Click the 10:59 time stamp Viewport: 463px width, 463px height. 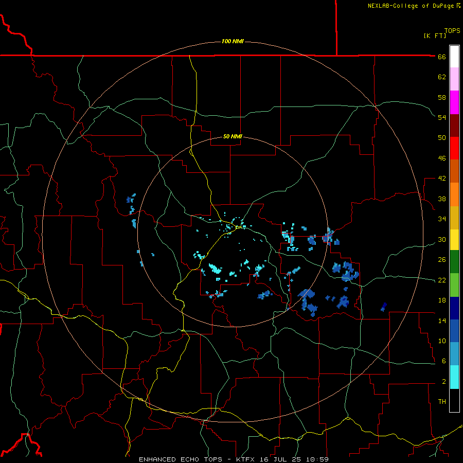click(318, 459)
